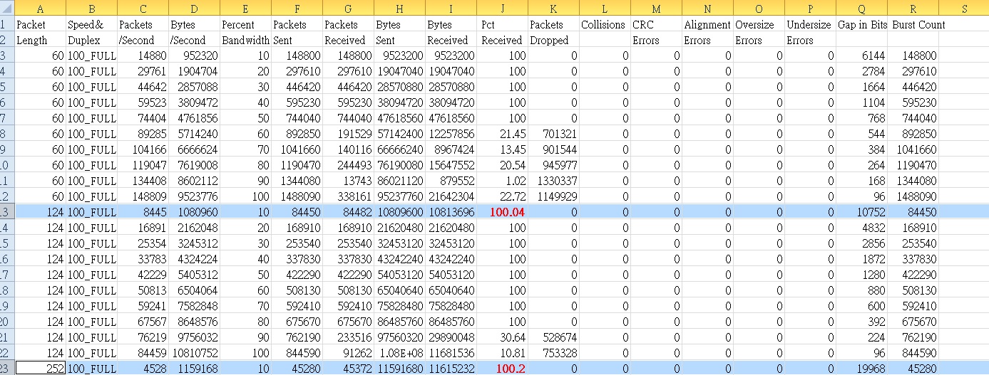Select column header M
989x375 pixels.
656,9
